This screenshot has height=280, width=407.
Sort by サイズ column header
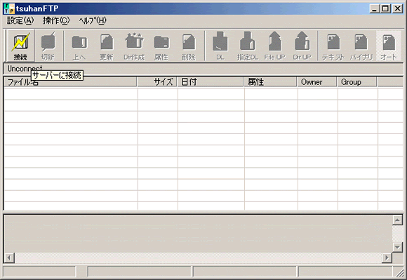point(157,82)
